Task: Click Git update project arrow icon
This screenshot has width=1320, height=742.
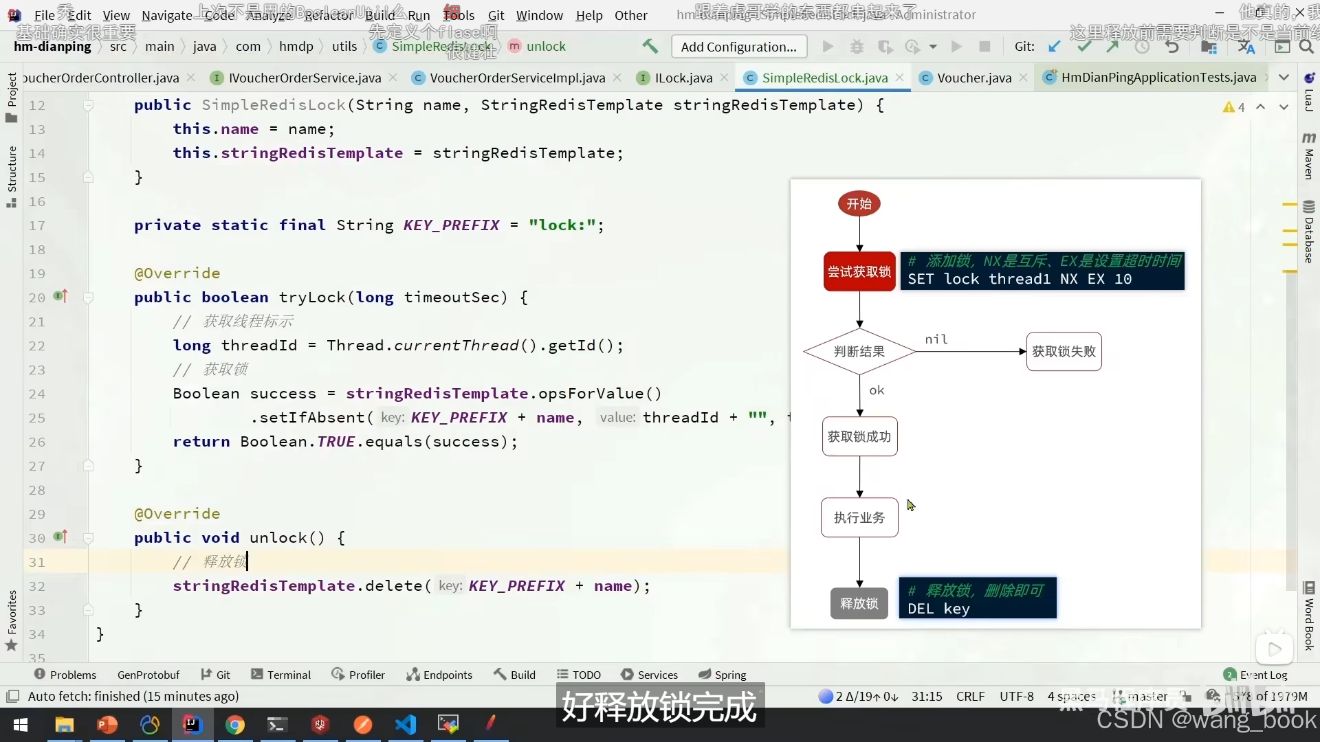Action: [x=1054, y=46]
